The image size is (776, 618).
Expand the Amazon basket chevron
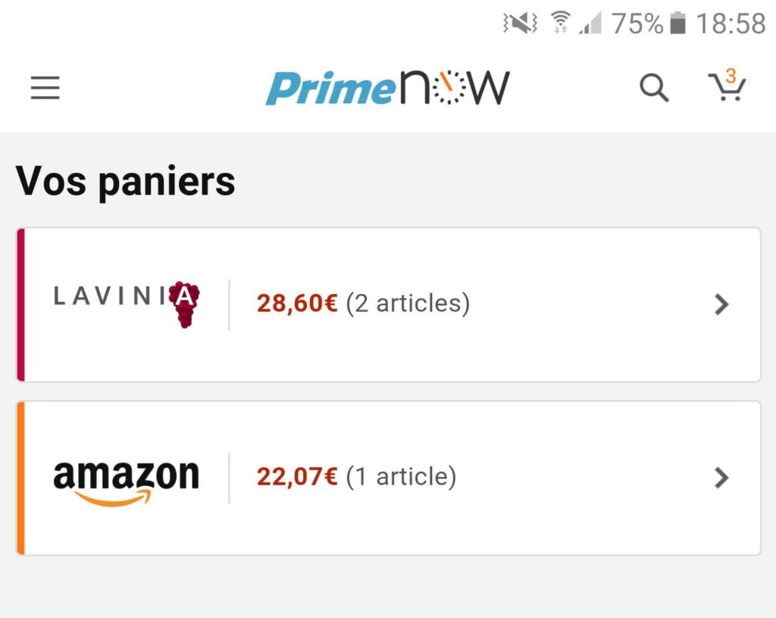pos(721,478)
